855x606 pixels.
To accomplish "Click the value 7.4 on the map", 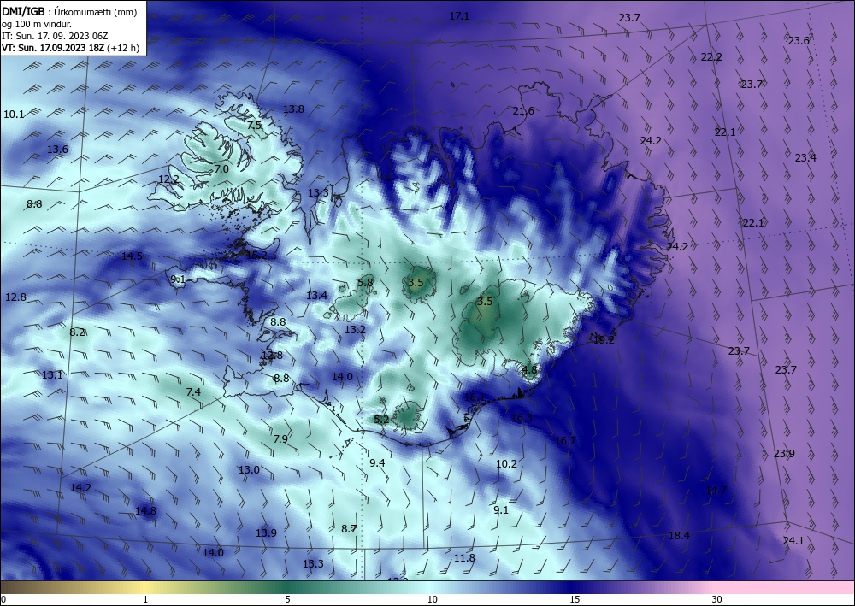I will (x=193, y=391).
